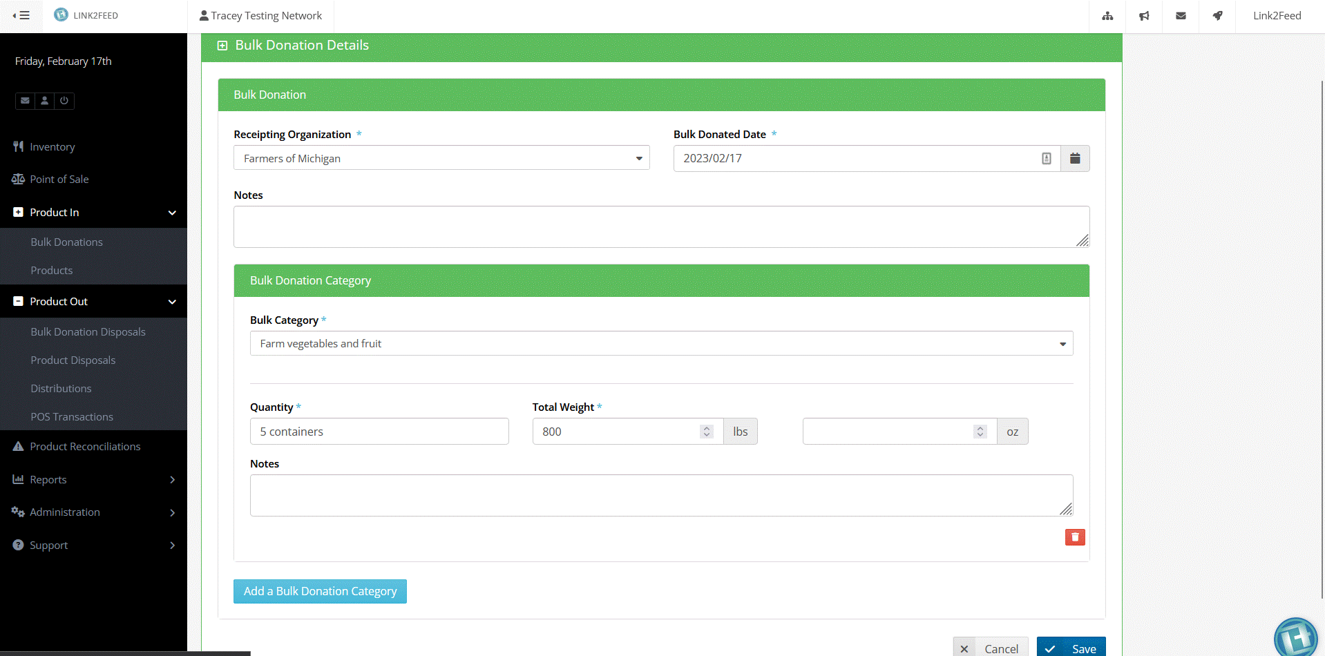The height and width of the screenshot is (656, 1325).
Task: Collapse the Bulk Donation Details section
Action: pyautogui.click(x=222, y=45)
